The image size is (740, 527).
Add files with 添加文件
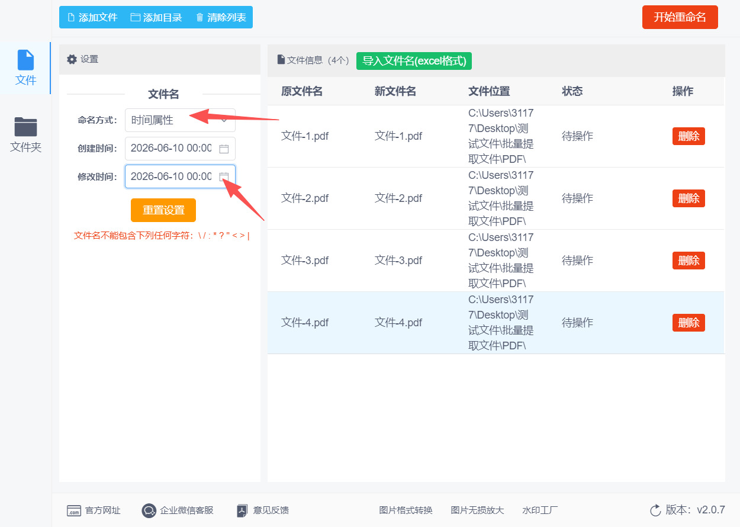(92, 17)
